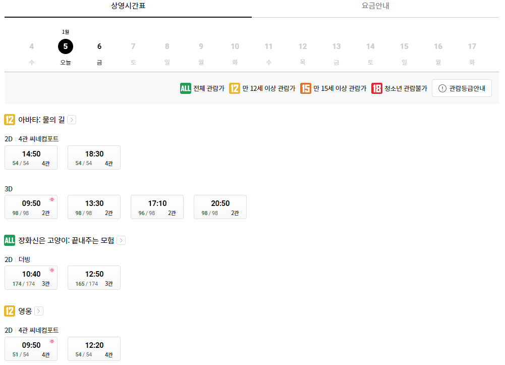The width and height of the screenshot is (505, 365).
Task: Select 오늘 date 5
Action: pos(66,46)
